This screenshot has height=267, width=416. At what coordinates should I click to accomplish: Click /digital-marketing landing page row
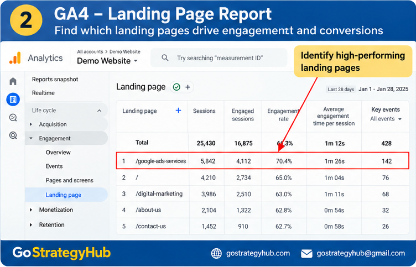coord(263,194)
